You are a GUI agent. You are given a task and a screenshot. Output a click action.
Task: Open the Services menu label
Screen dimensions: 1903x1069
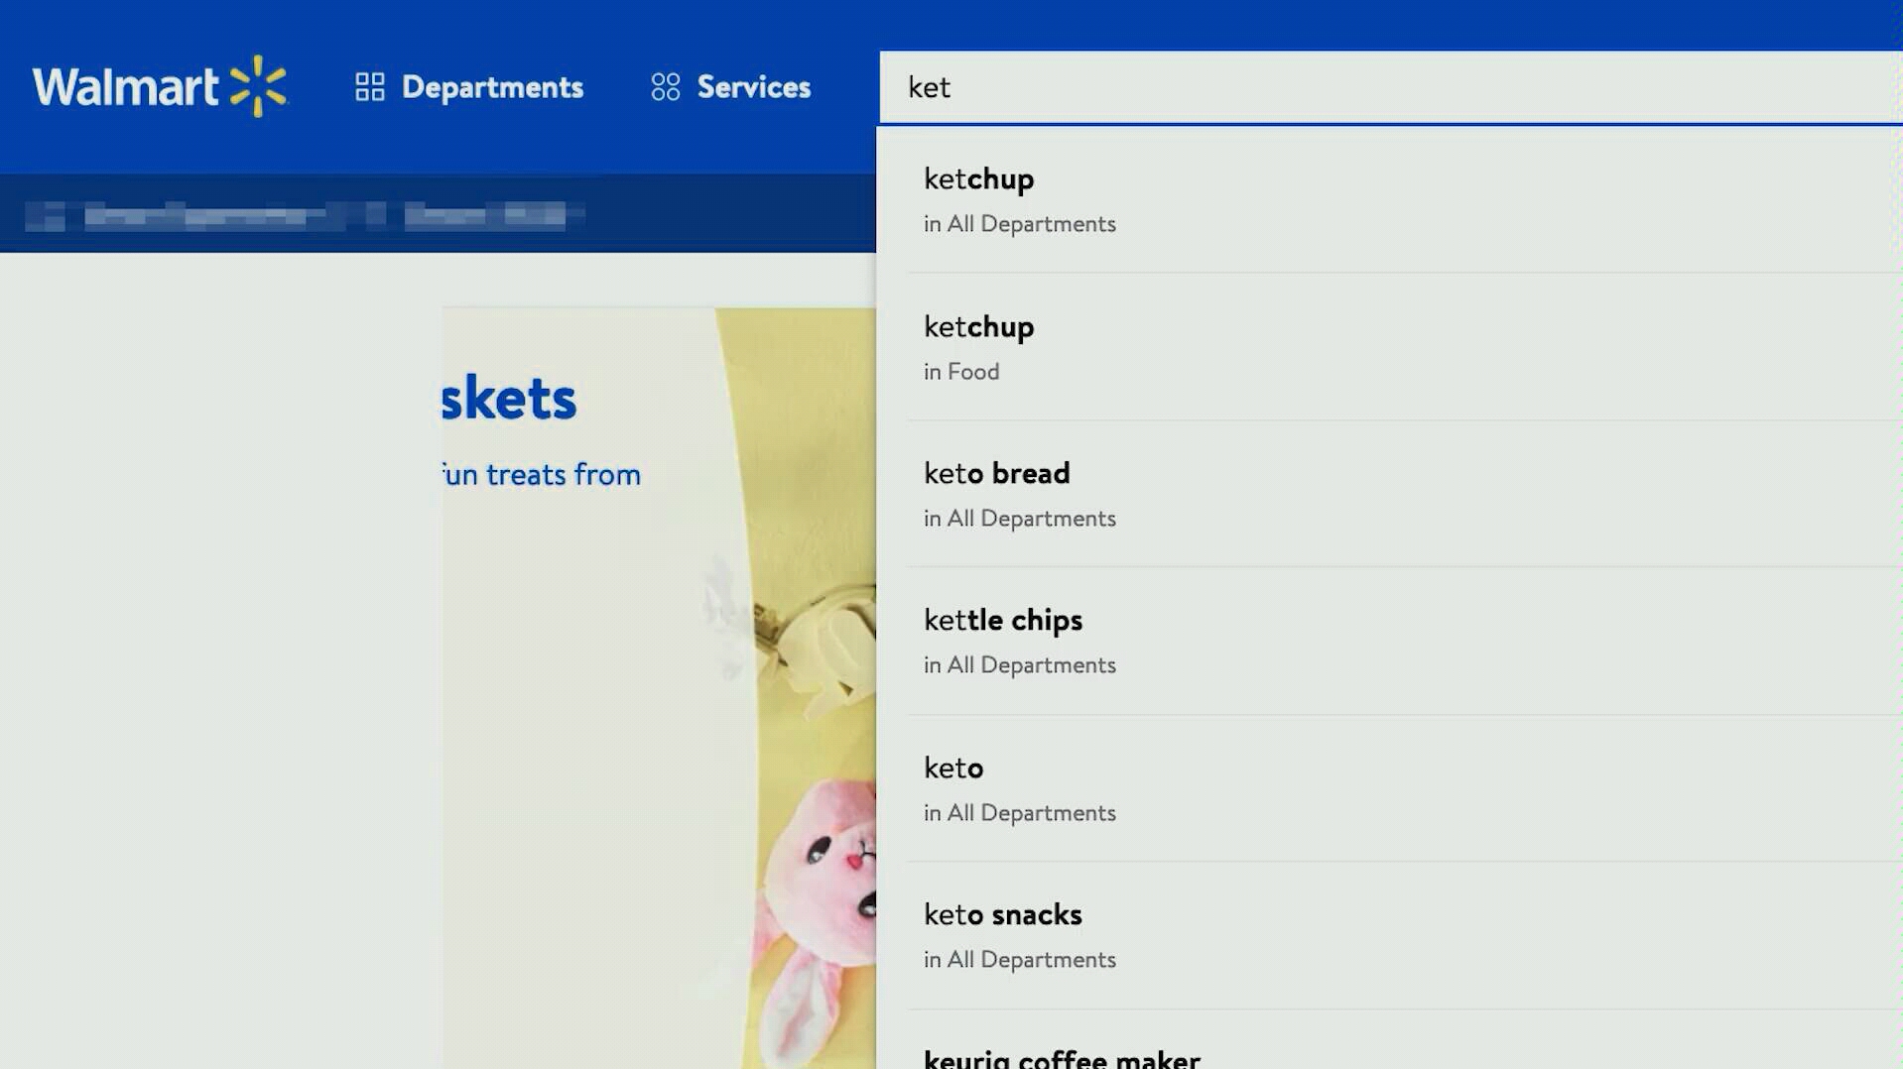[x=754, y=87]
